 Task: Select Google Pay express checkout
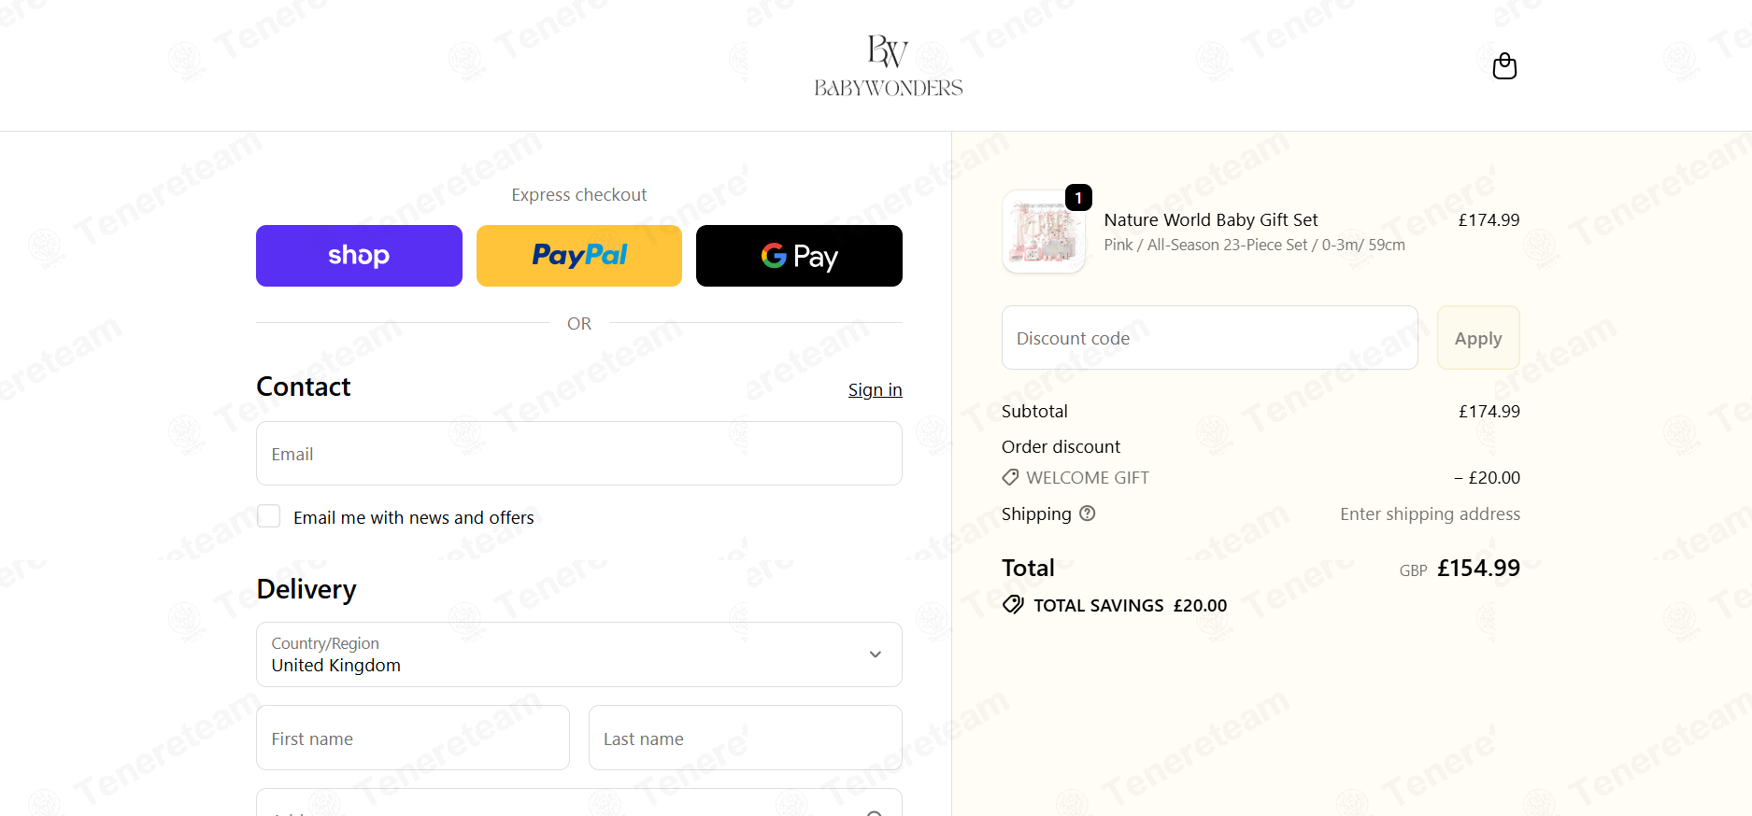799,256
